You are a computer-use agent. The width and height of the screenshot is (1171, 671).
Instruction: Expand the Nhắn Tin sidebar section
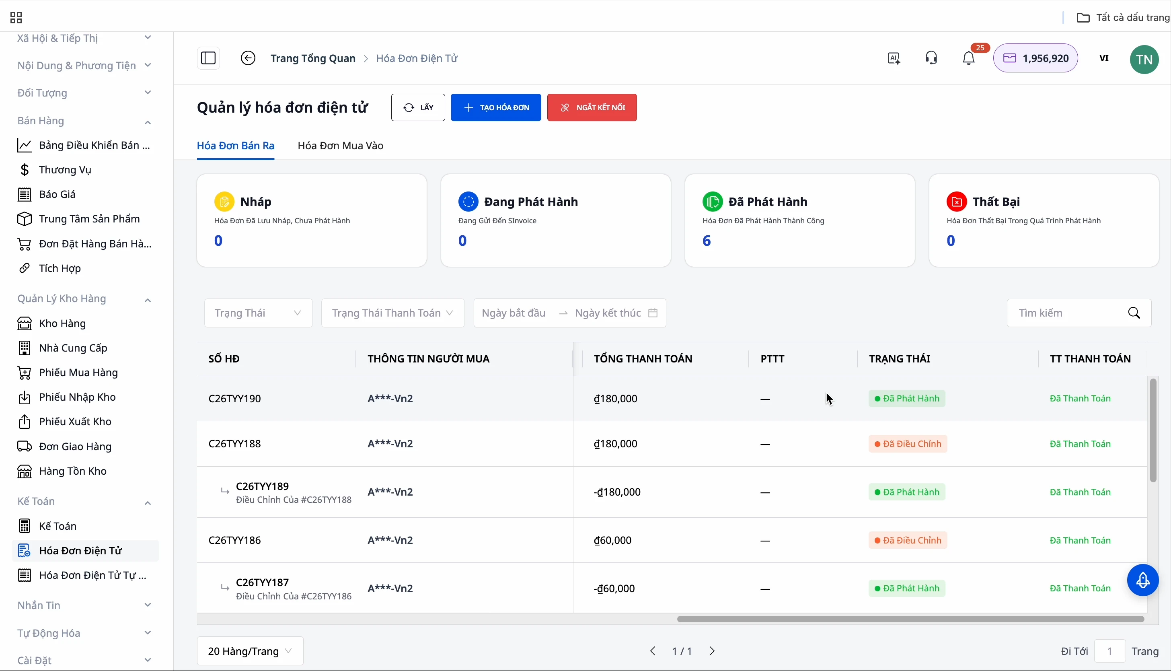[148, 605]
